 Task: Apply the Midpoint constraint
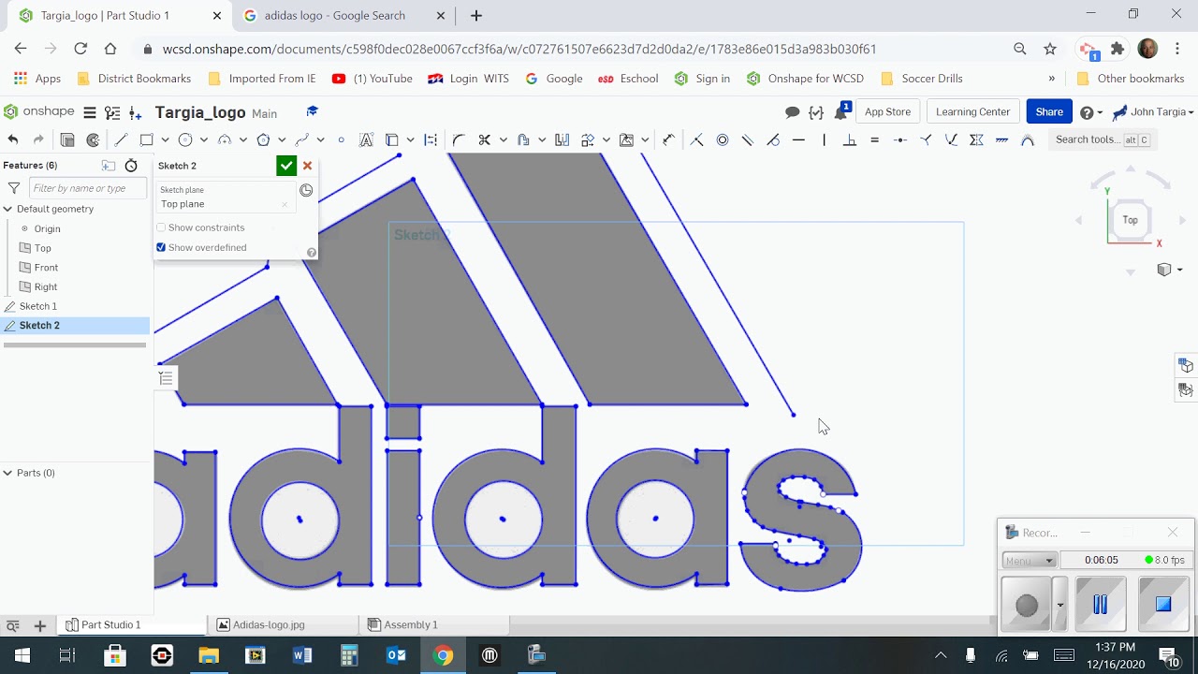899,139
